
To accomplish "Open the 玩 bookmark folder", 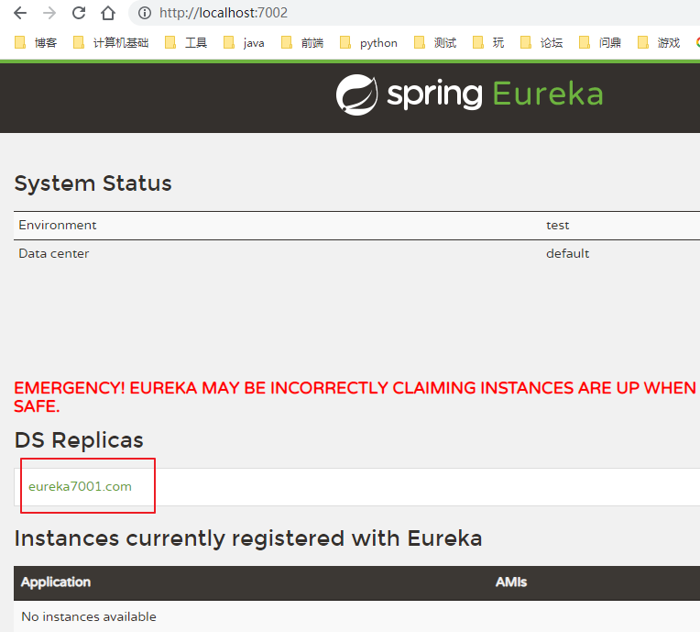I will [x=488, y=43].
